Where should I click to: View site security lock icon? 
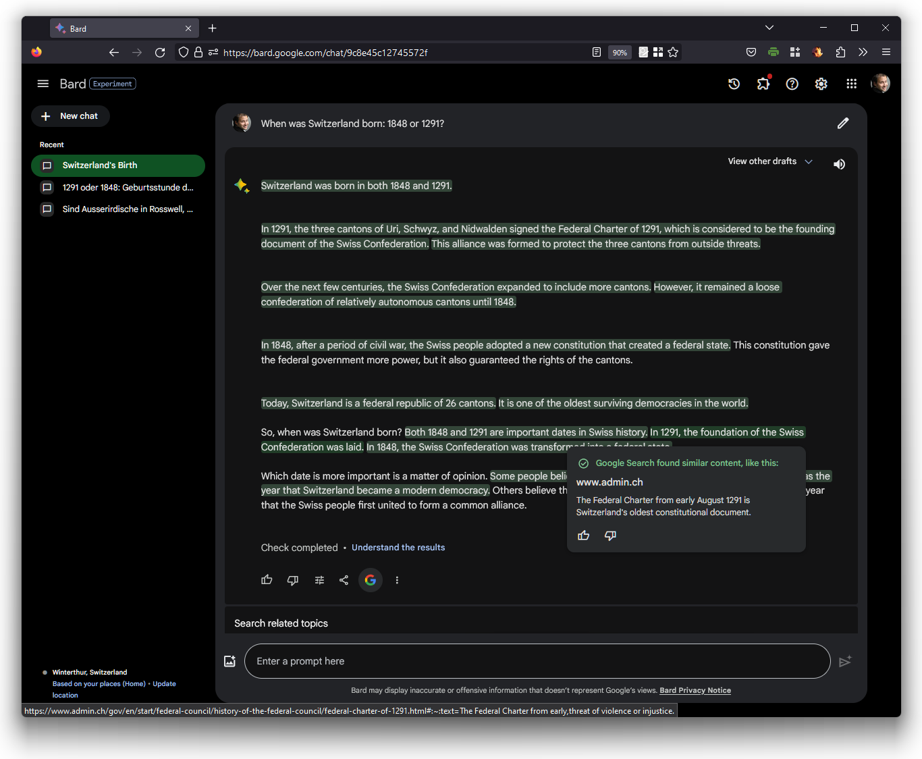coord(198,53)
